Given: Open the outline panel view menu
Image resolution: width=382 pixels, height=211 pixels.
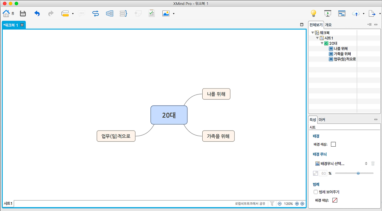Looking at the screenshot, I should click(x=369, y=24).
